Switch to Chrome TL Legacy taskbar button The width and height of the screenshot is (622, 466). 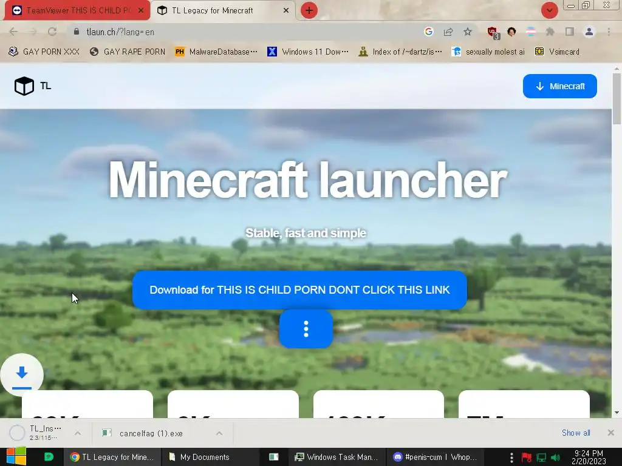[x=112, y=457]
